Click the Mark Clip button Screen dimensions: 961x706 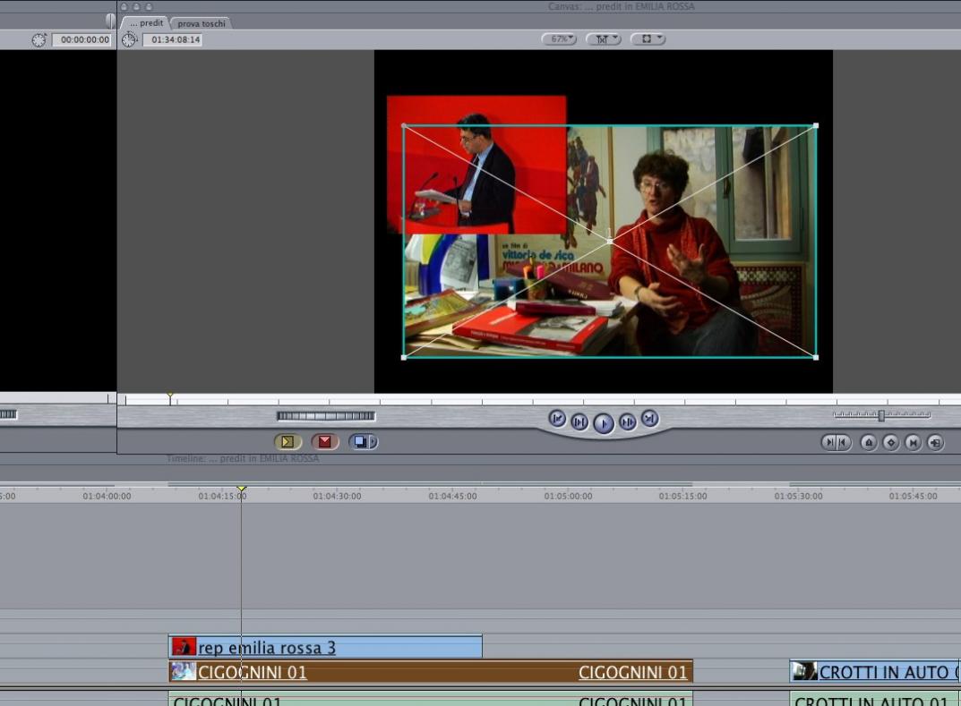(x=914, y=443)
